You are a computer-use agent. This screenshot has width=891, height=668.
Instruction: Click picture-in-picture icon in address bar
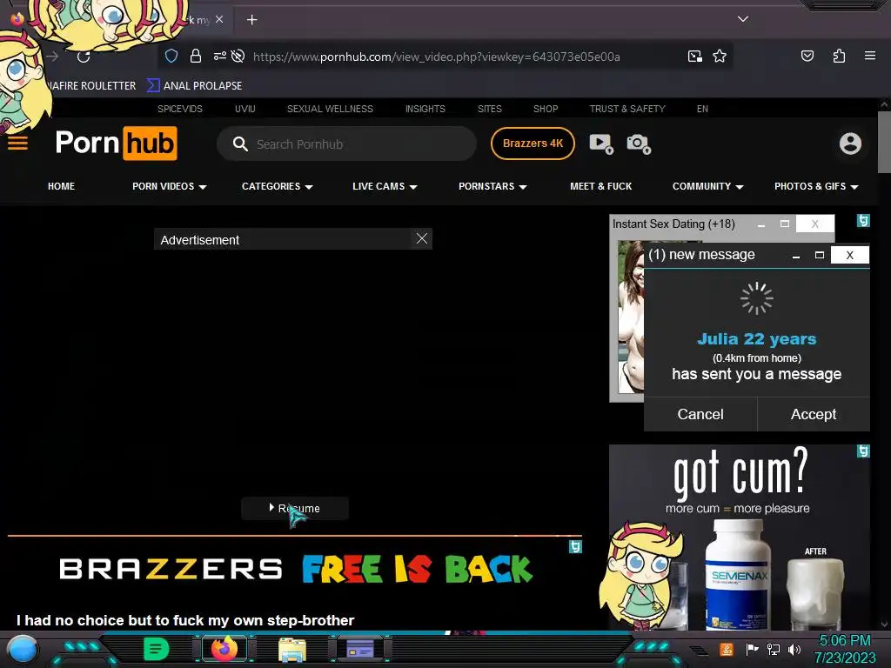click(694, 56)
